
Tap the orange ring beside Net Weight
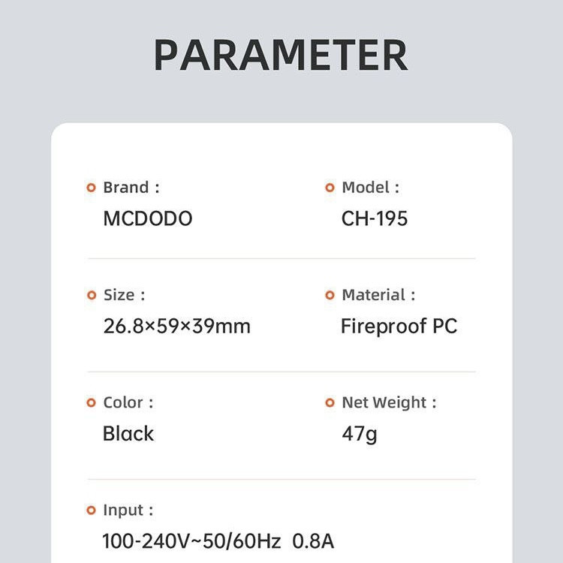330,403
